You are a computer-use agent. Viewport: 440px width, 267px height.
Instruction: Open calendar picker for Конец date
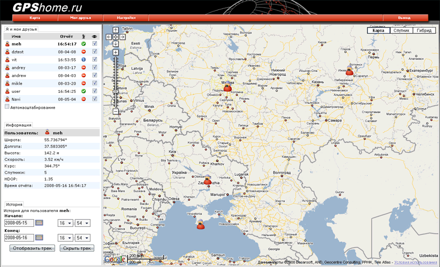(x=39, y=238)
